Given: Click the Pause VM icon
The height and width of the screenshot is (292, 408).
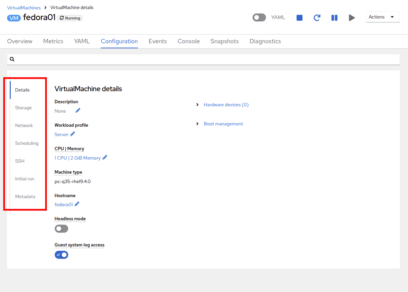Looking at the screenshot, I should pyautogui.click(x=334, y=18).
